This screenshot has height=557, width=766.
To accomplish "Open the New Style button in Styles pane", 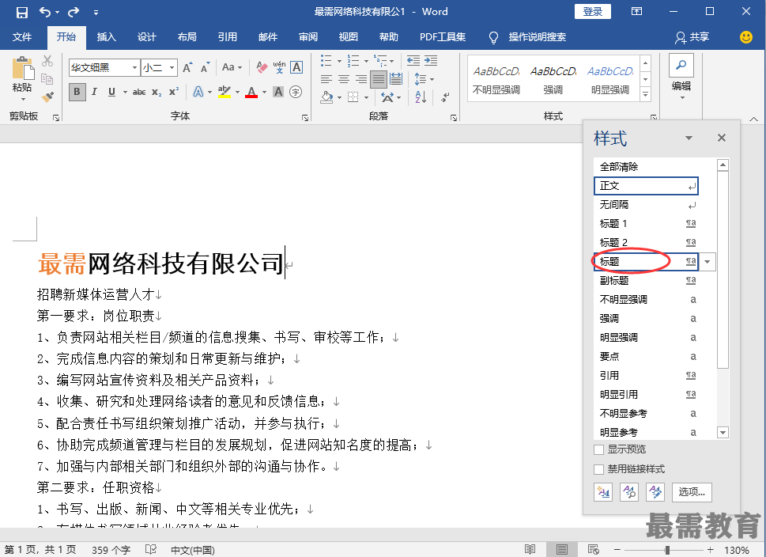I will click(x=603, y=492).
